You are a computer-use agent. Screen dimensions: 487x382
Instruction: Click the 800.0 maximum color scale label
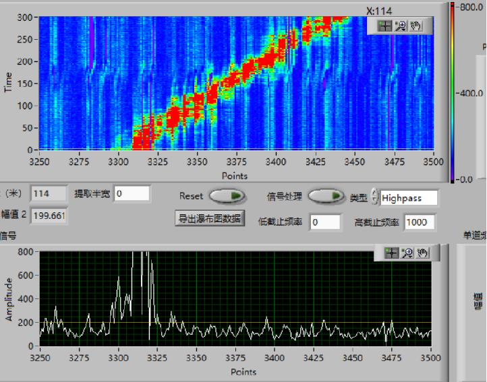(471, 7)
